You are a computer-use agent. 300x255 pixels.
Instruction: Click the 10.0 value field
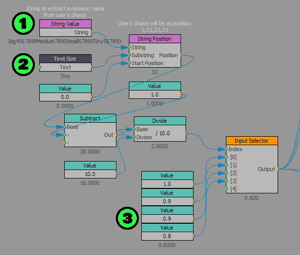[90, 174]
